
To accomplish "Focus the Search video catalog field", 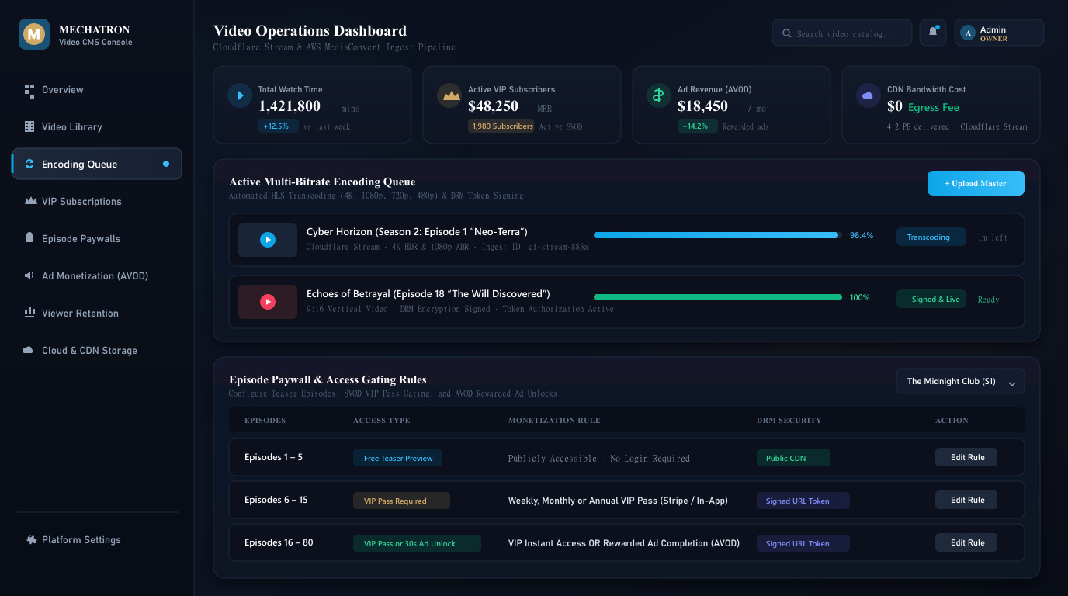I will click(842, 33).
